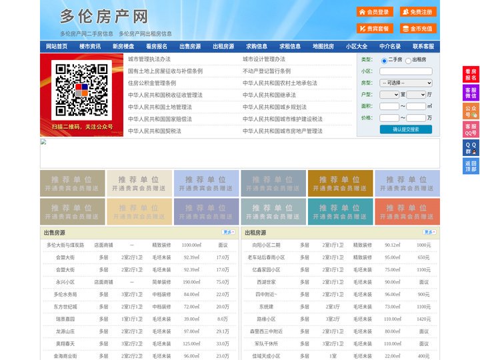The width and height of the screenshot is (480, 360).
Task: Open the 永兴小区 sale listing
Action: [x=65, y=282]
